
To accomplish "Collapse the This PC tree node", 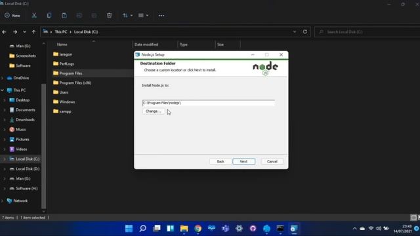I will pyautogui.click(x=3, y=90).
